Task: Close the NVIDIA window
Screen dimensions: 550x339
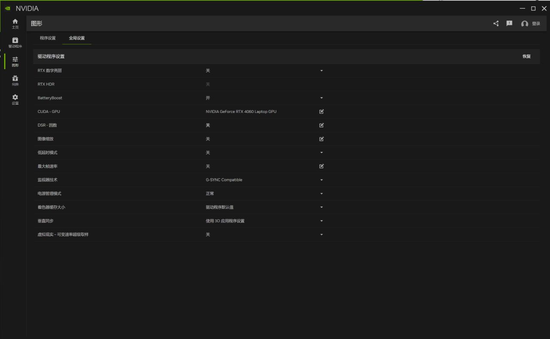Action: point(544,9)
